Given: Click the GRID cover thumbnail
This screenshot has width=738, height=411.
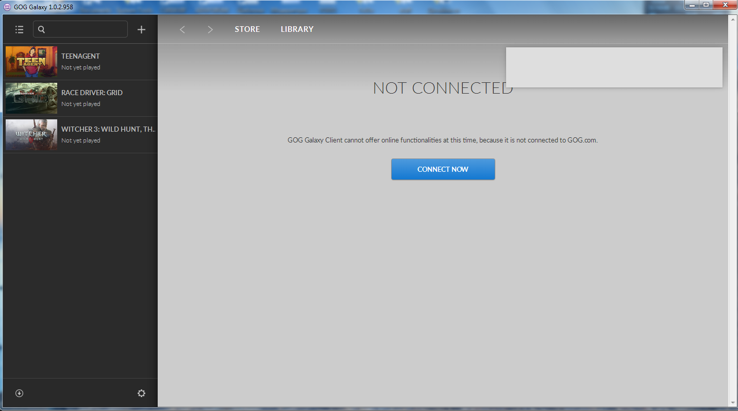Looking at the screenshot, I should coord(31,98).
